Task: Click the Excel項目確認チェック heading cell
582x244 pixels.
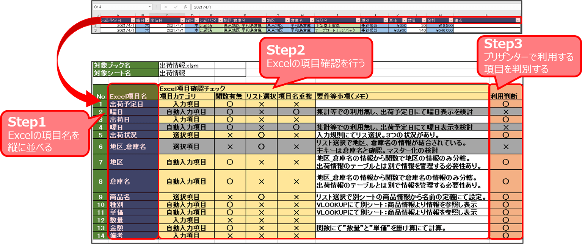Action: point(323,88)
